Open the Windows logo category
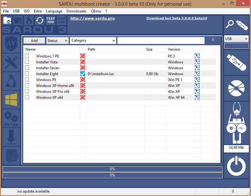This screenshot has height=196, width=251. point(11,100)
